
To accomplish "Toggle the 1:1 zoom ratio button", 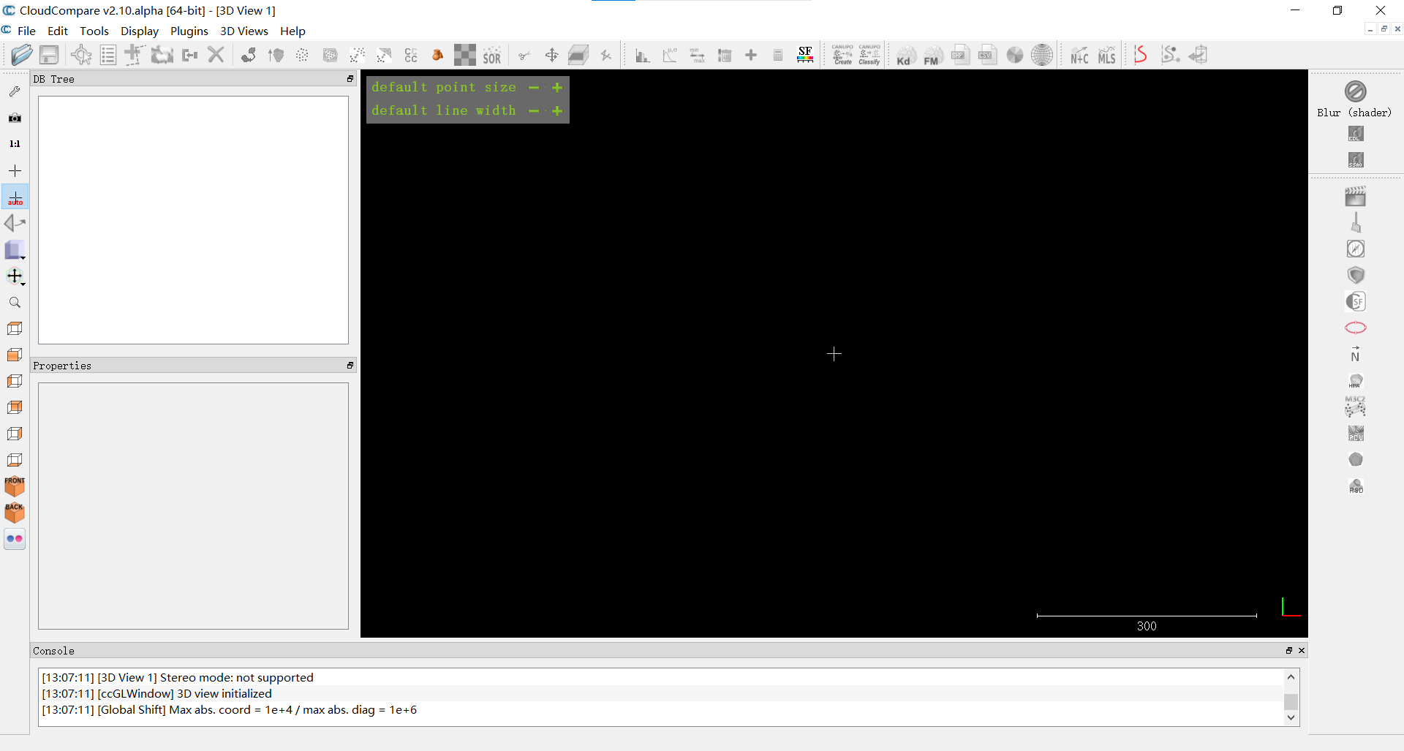I will (15, 144).
